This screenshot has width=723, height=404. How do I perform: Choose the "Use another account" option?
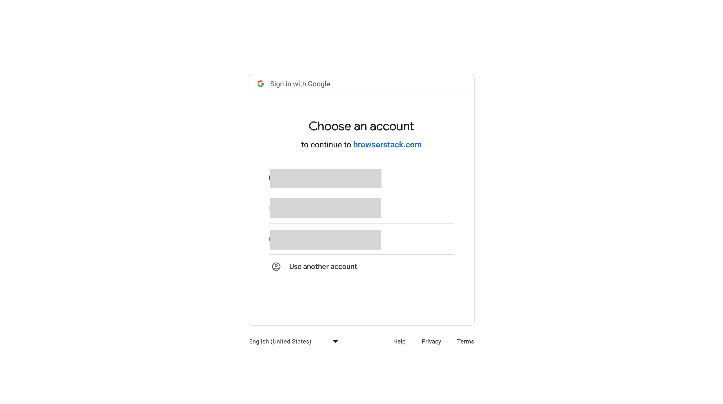tap(323, 266)
